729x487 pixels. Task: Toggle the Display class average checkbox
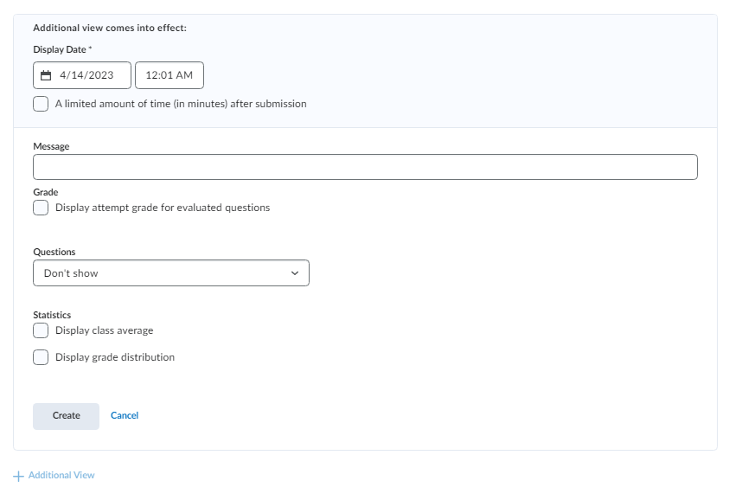[41, 330]
